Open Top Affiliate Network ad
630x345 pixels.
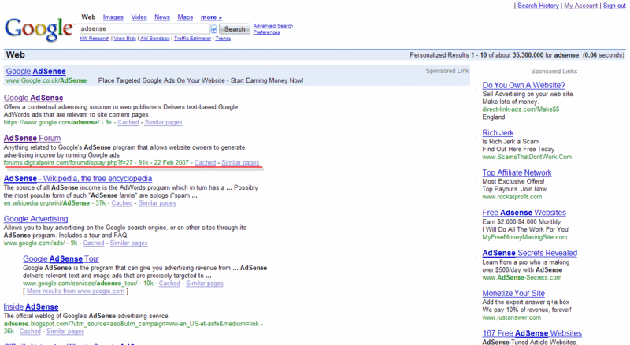tap(517, 172)
